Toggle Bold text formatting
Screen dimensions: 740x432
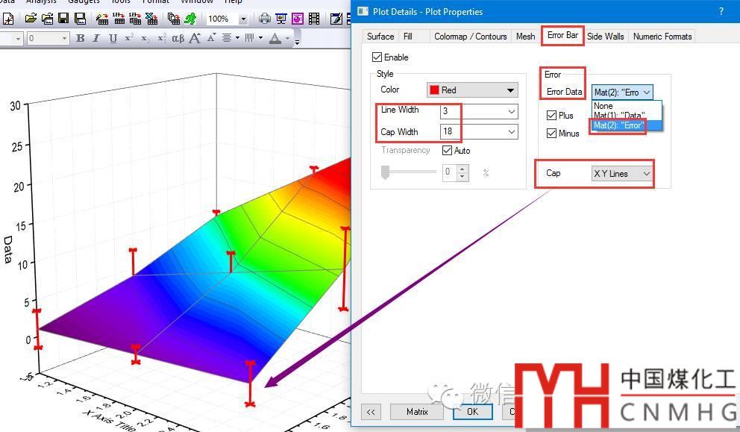81,38
